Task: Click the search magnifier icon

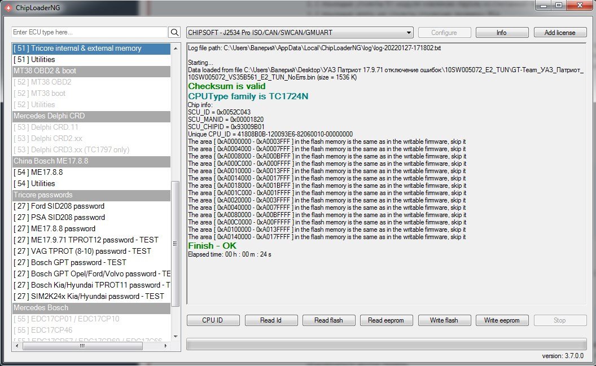Action: click(175, 33)
